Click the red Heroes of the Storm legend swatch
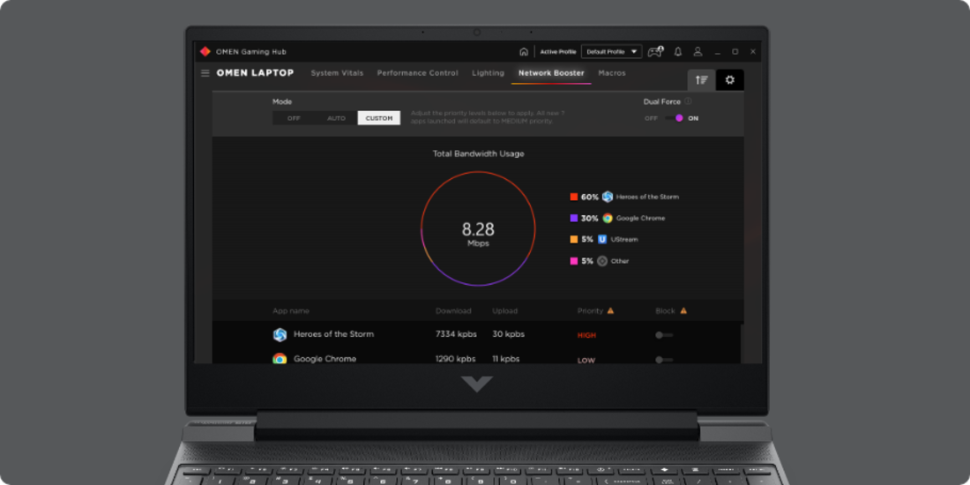 tap(574, 197)
